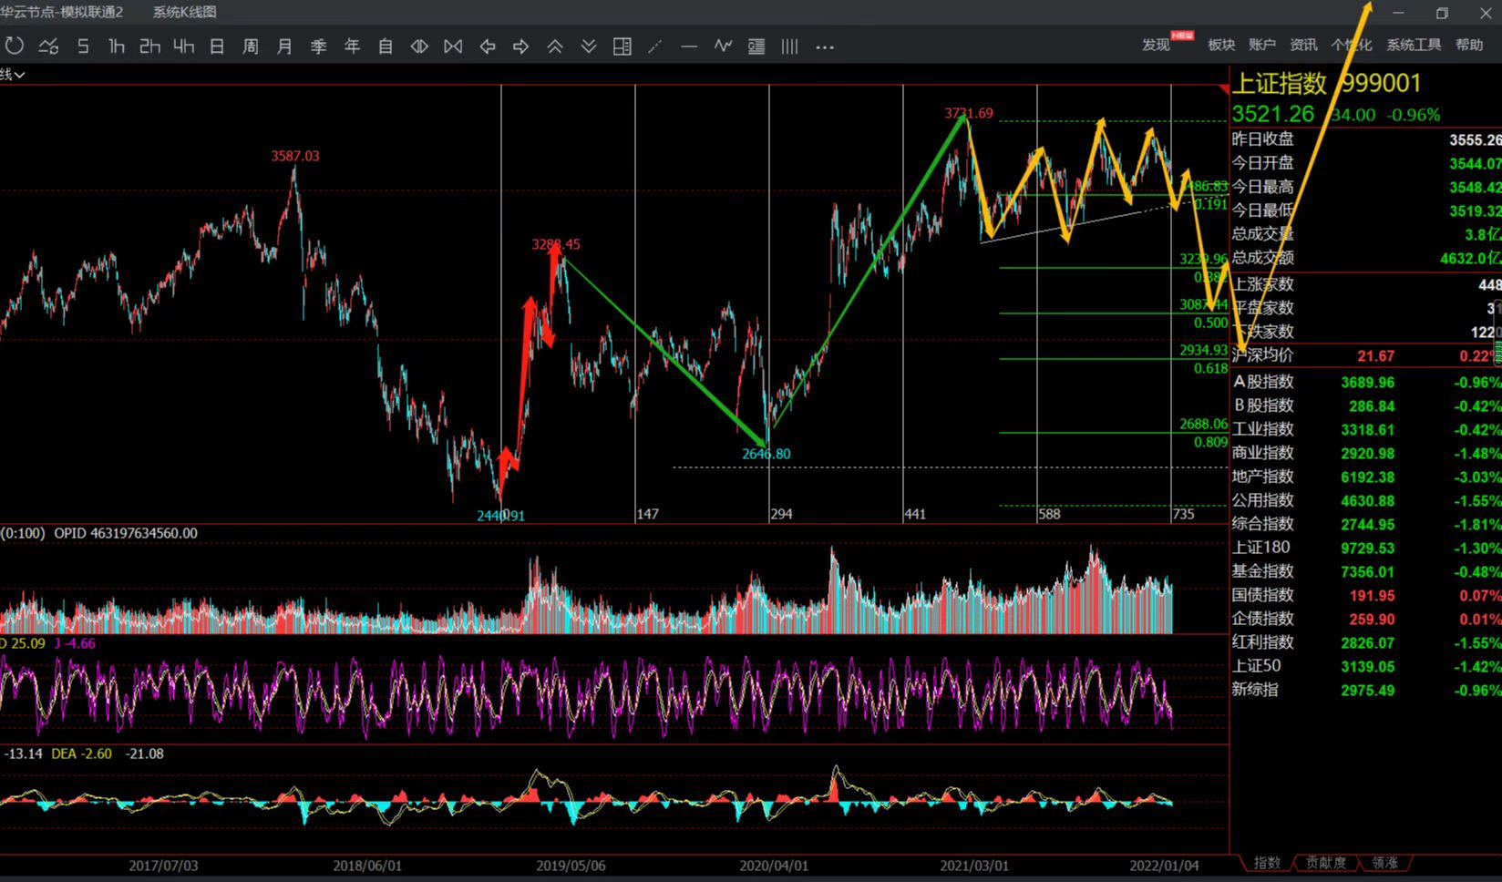
Task: Select the 上证50 row
Action: tap(1366, 666)
